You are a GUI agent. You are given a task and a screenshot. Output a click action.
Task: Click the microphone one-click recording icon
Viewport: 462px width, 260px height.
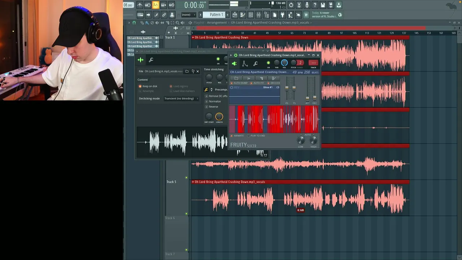coord(307,5)
